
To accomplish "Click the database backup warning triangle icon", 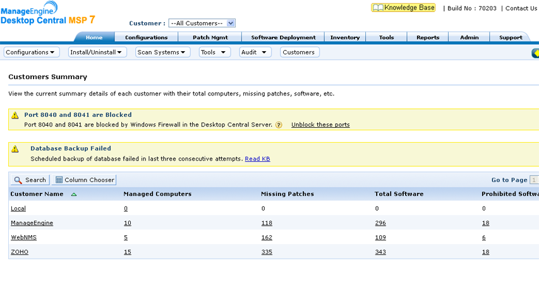I will 15,149.
